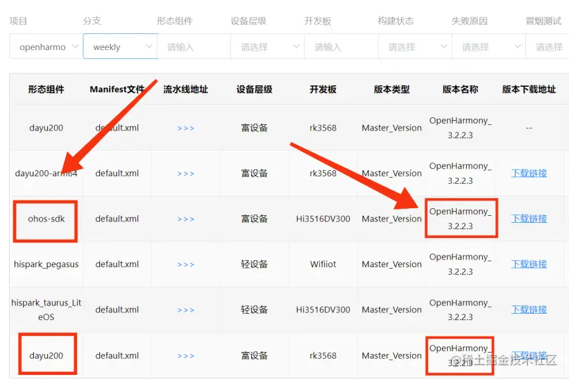
Task: Click the 开发板 filter input field
Action: [x=341, y=47]
